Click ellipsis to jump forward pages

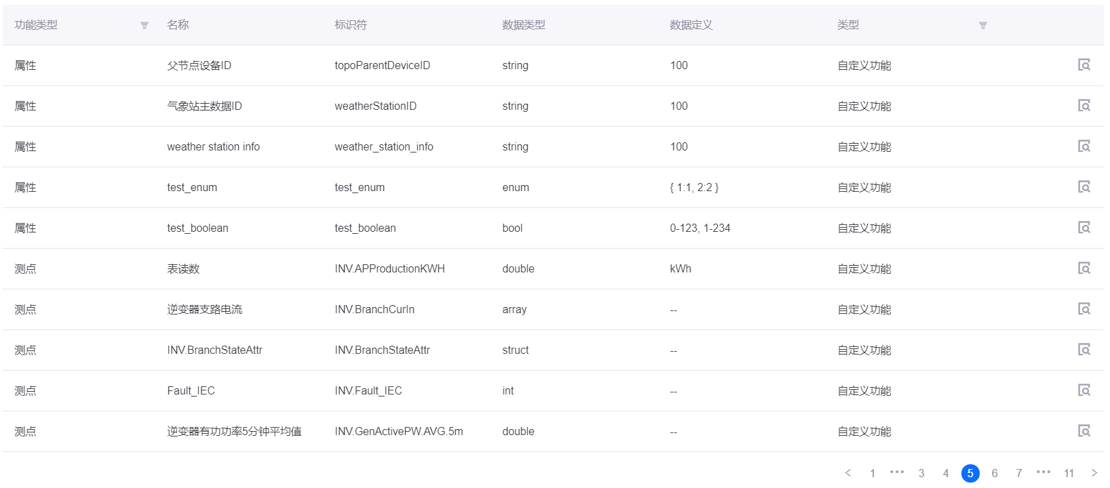click(x=1044, y=472)
